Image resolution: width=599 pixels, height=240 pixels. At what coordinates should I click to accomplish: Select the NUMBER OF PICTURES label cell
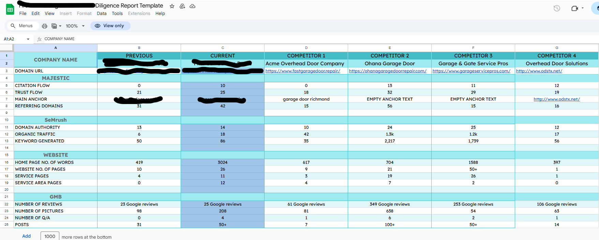(x=56, y=211)
